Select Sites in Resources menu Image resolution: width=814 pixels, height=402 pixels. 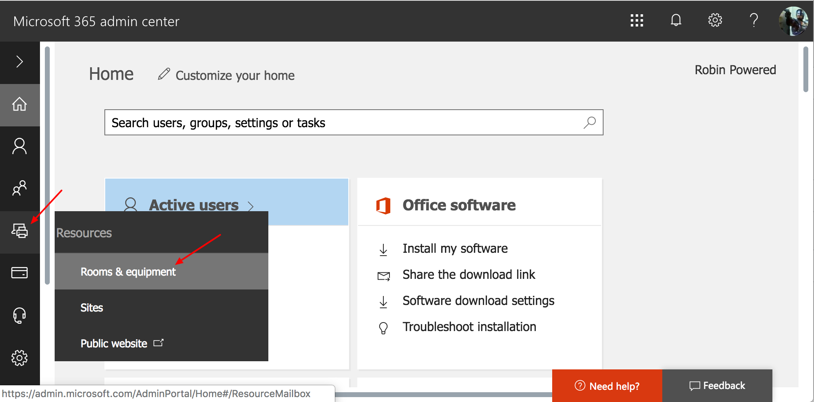point(161,308)
